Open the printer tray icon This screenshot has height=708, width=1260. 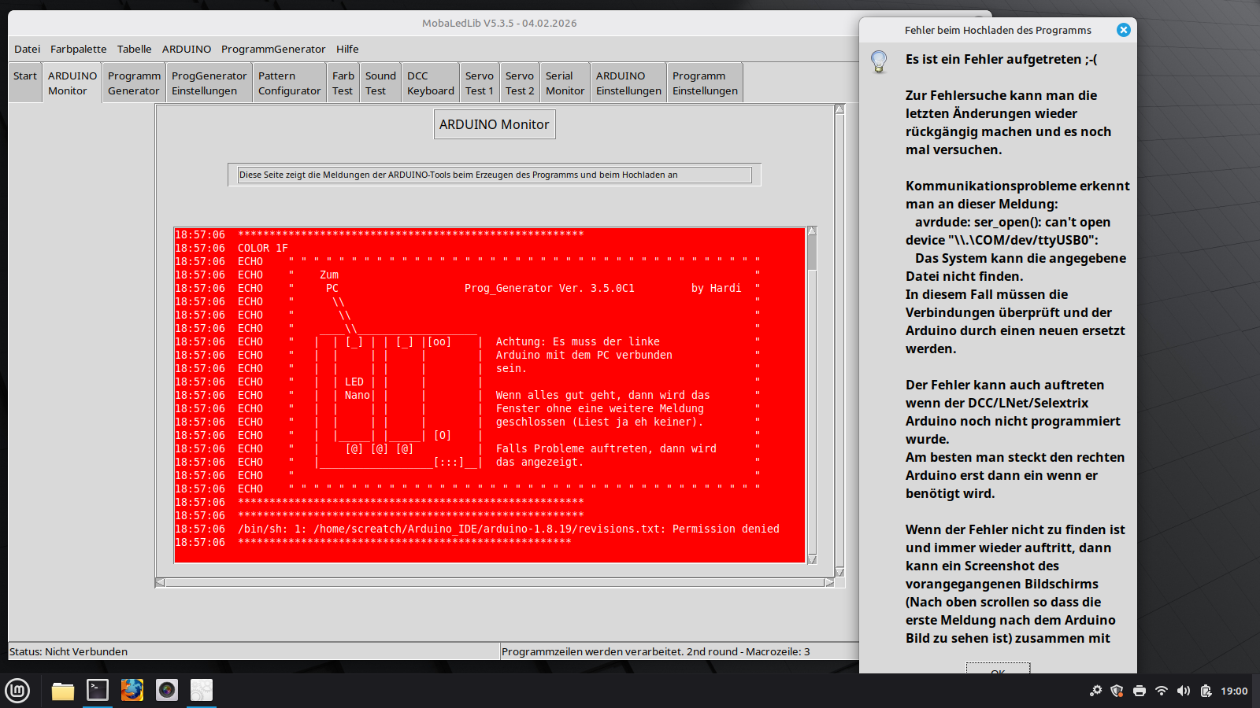coord(1139,691)
